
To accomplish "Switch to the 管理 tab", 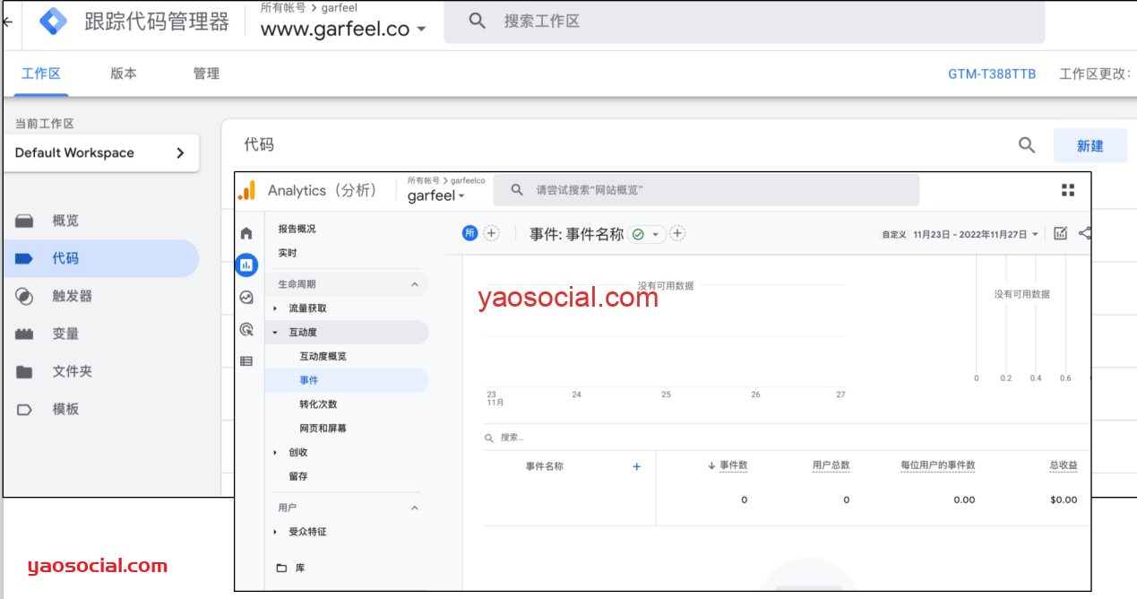I will tap(206, 74).
